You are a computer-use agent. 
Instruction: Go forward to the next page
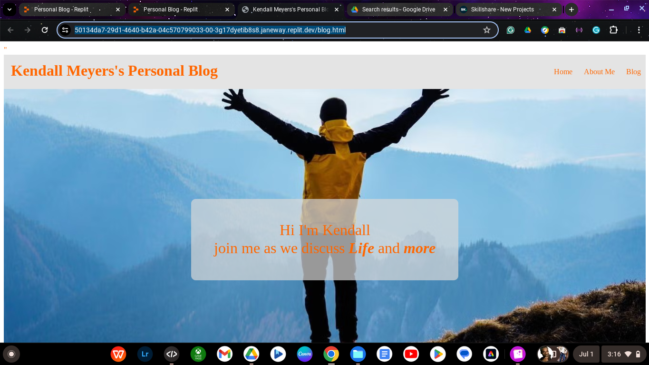[x=28, y=30]
